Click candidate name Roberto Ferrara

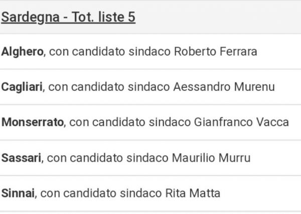tap(215, 52)
